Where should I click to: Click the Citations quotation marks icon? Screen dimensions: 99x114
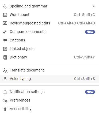point(5,40)
